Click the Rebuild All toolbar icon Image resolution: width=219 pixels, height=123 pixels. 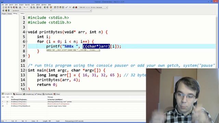pos(63,7)
